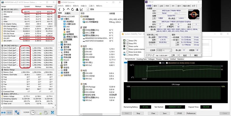Expand the 服务器 tree node
This screenshot has height=116, width=231.
coord(59,47)
